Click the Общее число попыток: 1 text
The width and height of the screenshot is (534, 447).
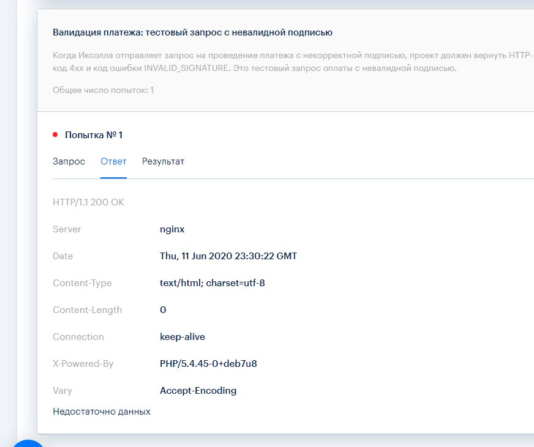103,90
